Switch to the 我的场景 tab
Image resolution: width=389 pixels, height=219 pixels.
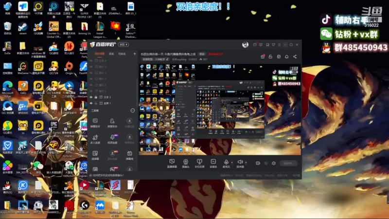100,54
